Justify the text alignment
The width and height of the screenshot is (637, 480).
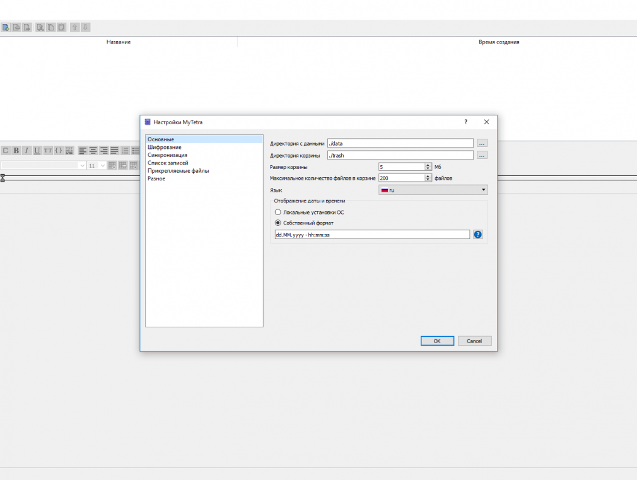(114, 150)
